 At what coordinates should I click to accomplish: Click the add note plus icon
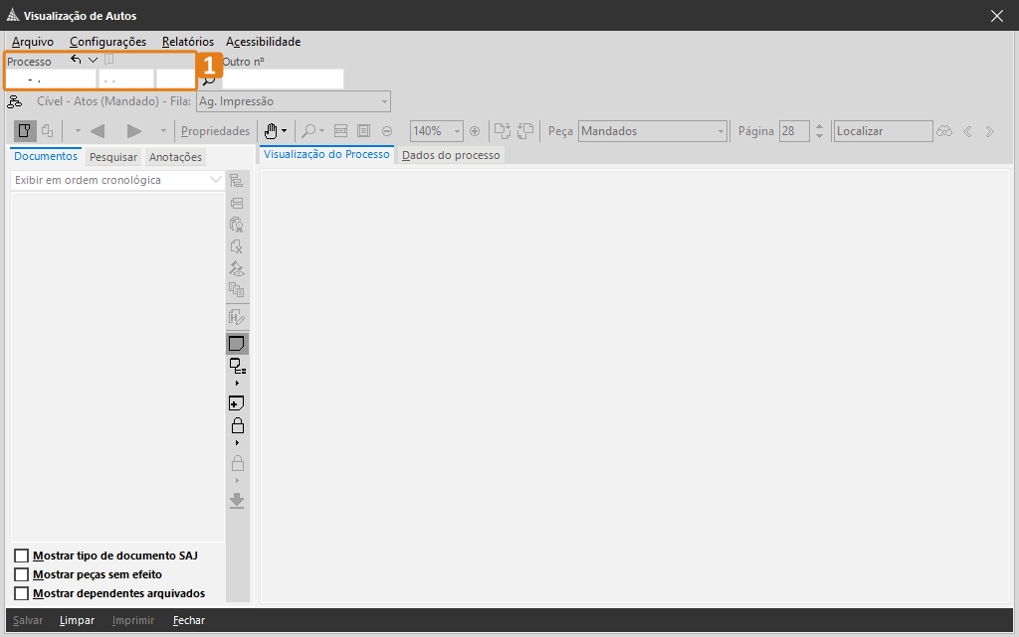[237, 403]
